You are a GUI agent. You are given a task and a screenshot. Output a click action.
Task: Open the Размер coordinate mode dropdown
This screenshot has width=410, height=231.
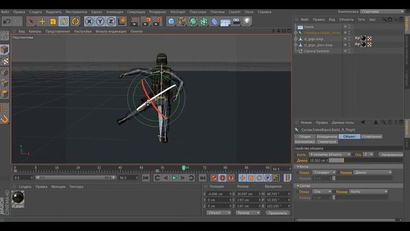click(x=248, y=213)
